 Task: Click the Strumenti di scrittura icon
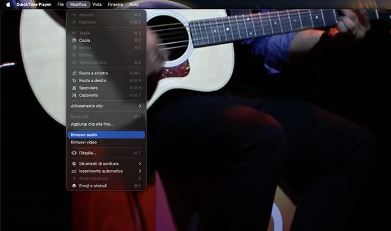pyautogui.click(x=74, y=164)
